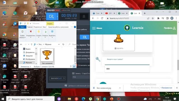
Task: Open Chrome tab search chevron
Action: (x=157, y=12)
